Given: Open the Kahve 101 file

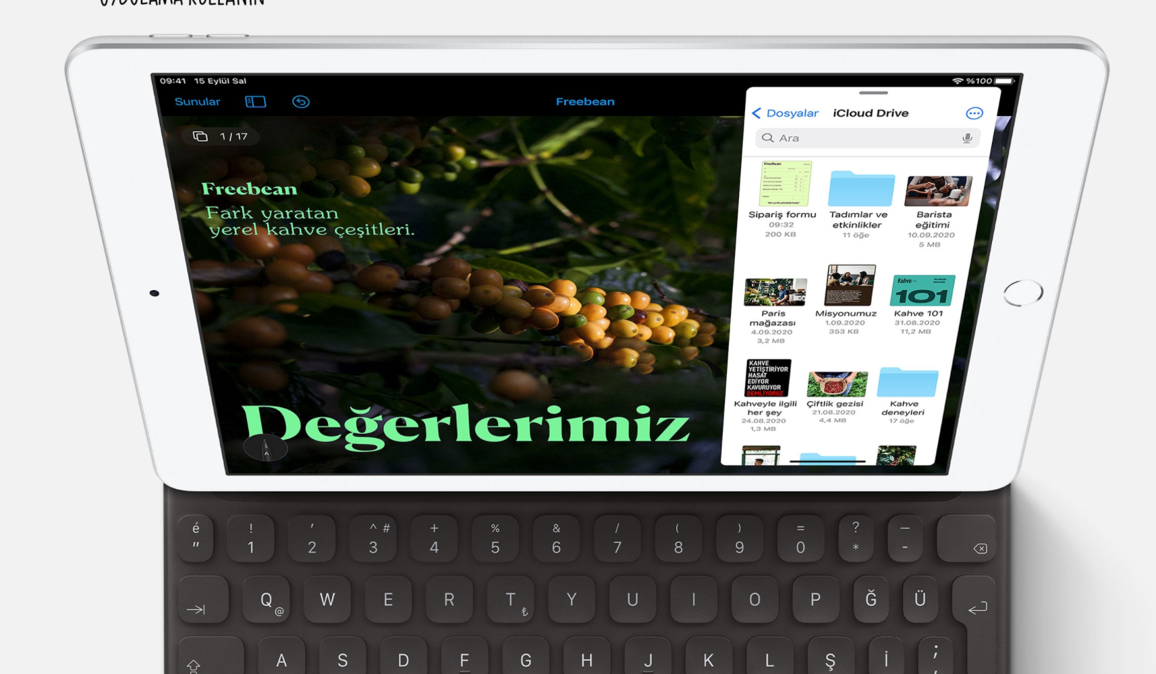Looking at the screenshot, I should (918, 305).
